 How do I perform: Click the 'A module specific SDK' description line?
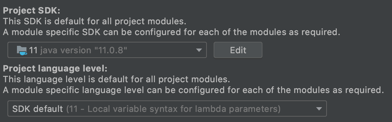pyautogui.click(x=172, y=32)
